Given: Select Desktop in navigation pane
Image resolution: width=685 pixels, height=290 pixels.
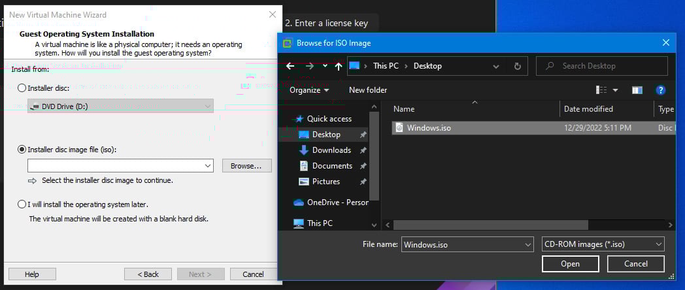Looking at the screenshot, I should click(326, 135).
